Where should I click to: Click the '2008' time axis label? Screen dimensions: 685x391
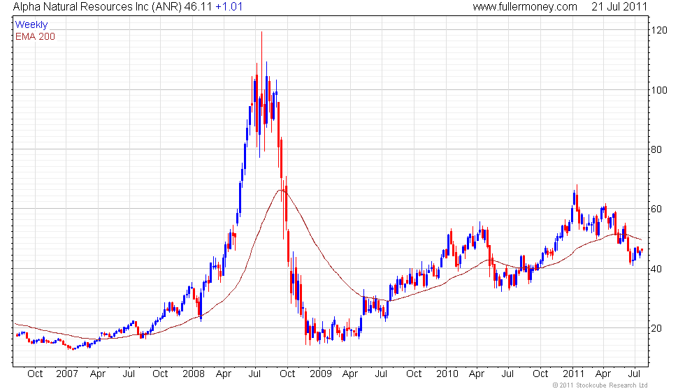pyautogui.click(x=194, y=374)
